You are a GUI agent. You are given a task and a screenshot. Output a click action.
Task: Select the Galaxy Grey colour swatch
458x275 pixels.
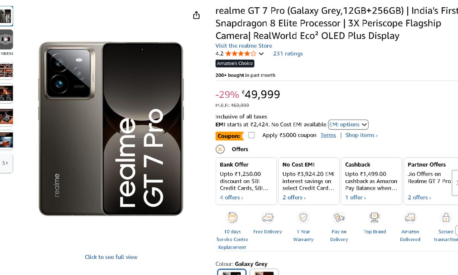pos(232,272)
